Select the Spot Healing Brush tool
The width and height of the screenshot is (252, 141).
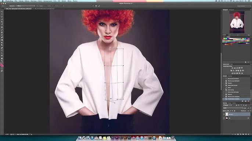[x=2, y=27]
